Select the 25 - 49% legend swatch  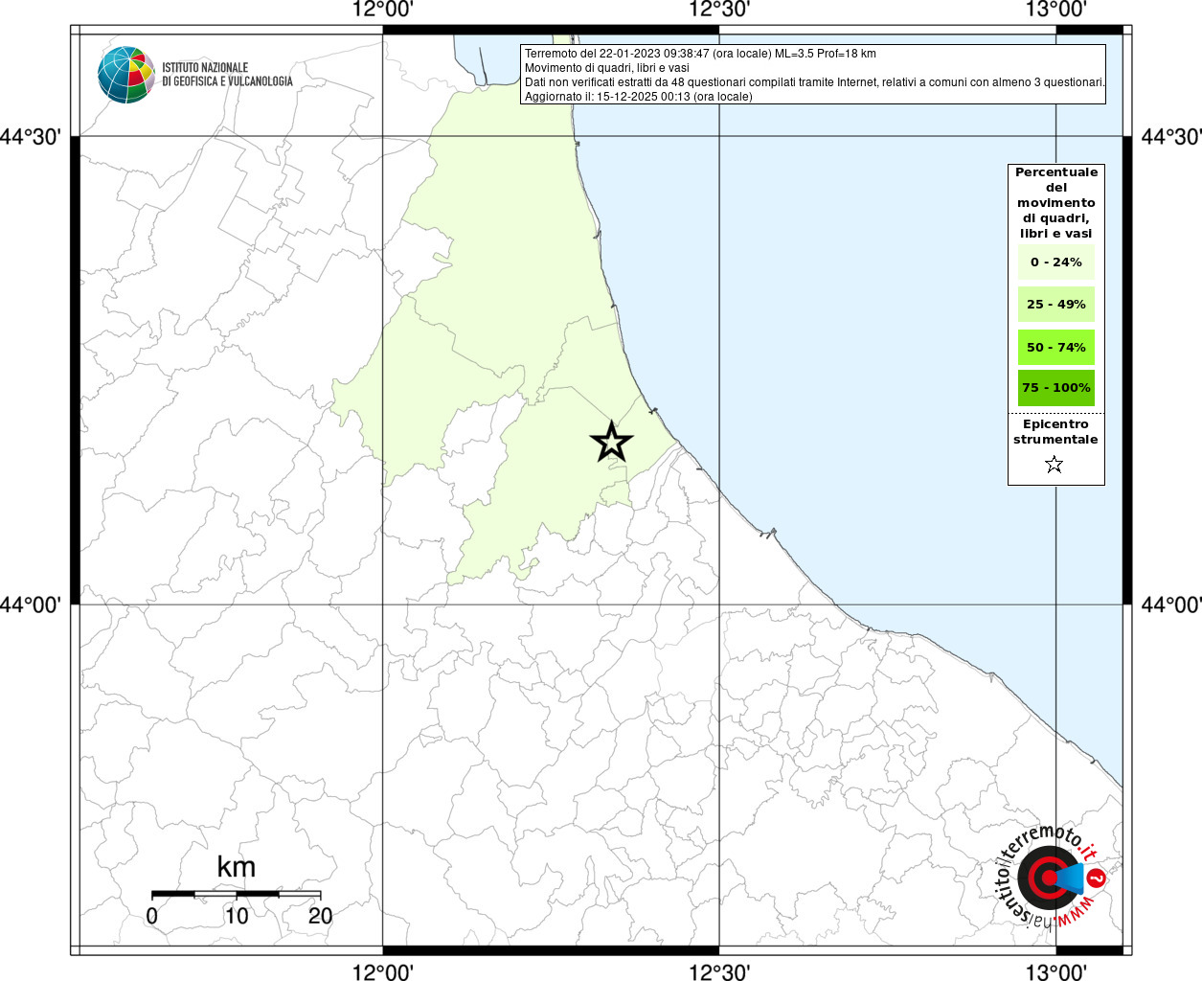tap(1055, 305)
